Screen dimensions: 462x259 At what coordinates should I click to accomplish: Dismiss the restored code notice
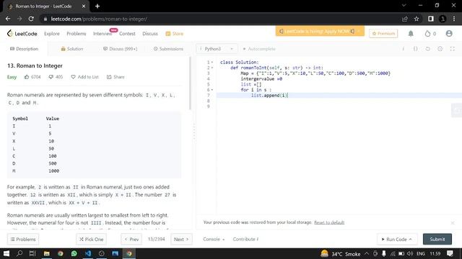[x=453, y=223]
